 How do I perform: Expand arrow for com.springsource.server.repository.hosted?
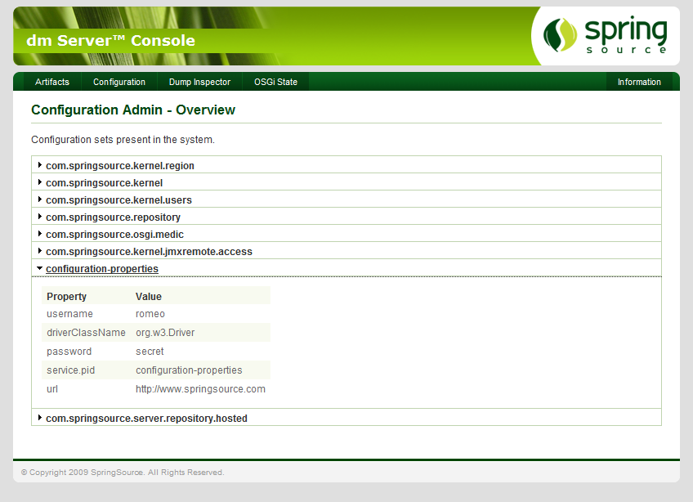click(40, 418)
